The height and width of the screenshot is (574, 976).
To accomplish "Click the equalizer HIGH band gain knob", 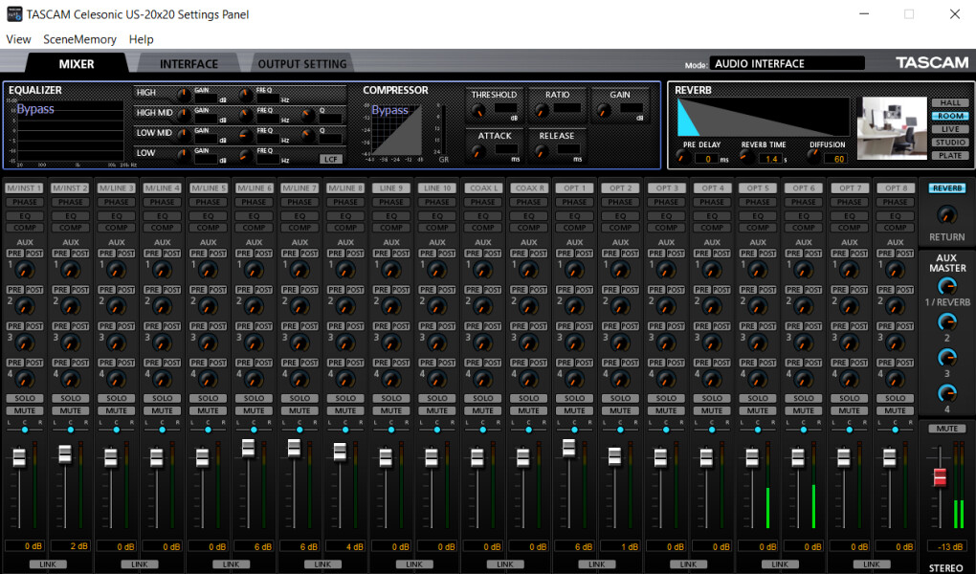I will coord(184,95).
